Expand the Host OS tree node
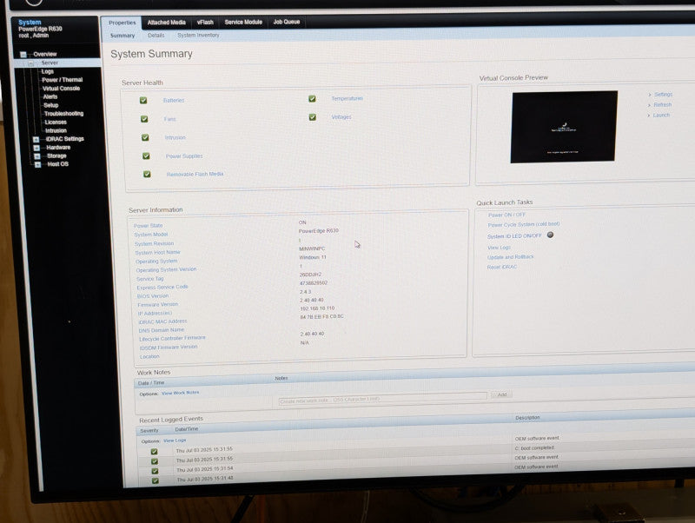 37,164
